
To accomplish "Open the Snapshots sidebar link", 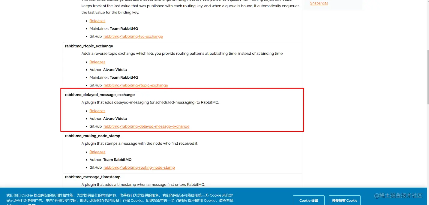I will 319,3.
